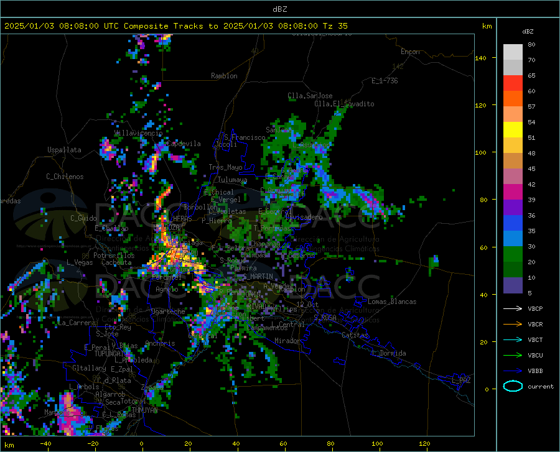Pick the magenta swatch in dBZ legend
Viewport: 560px width, 452px height.
513,192
